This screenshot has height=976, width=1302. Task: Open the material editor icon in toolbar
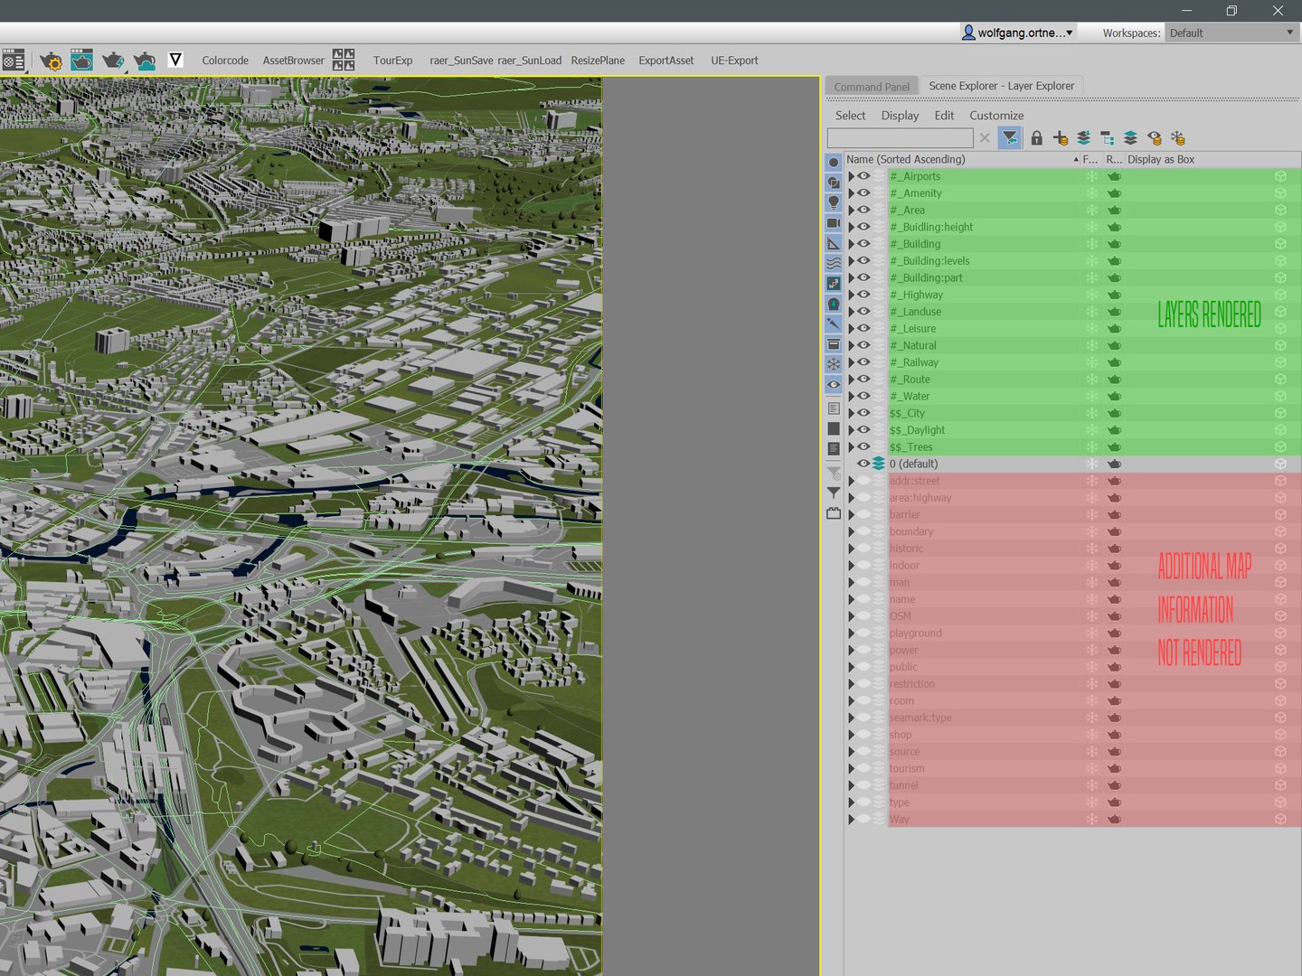(x=13, y=61)
